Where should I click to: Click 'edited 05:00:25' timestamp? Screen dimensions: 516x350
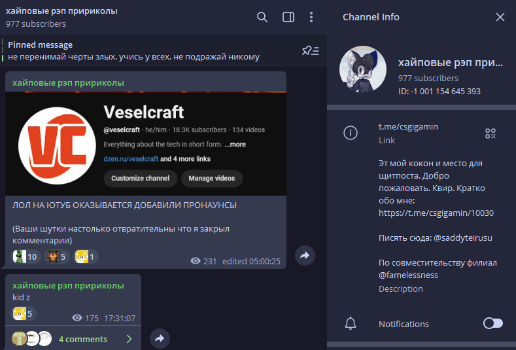coord(251,262)
